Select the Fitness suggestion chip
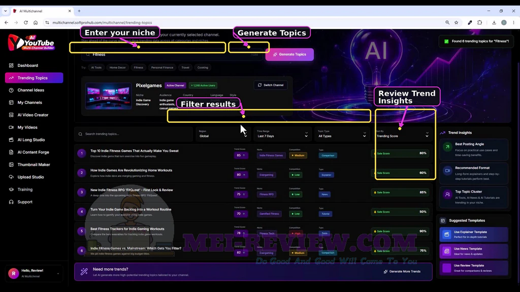520x292 pixels. pos(138,67)
